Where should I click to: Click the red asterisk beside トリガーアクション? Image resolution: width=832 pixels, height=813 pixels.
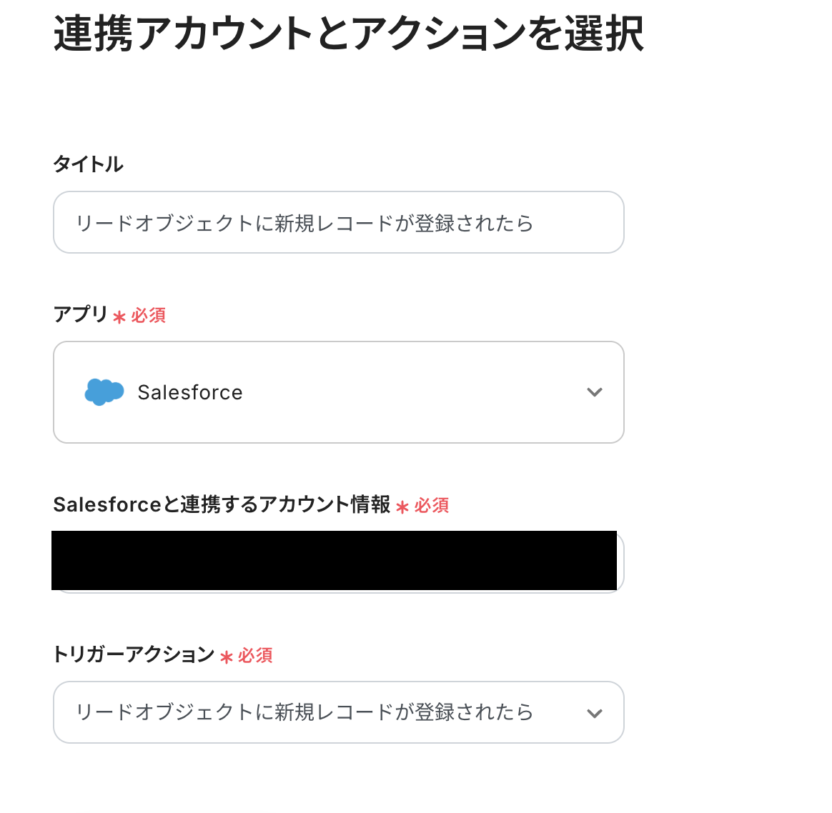coord(227,657)
